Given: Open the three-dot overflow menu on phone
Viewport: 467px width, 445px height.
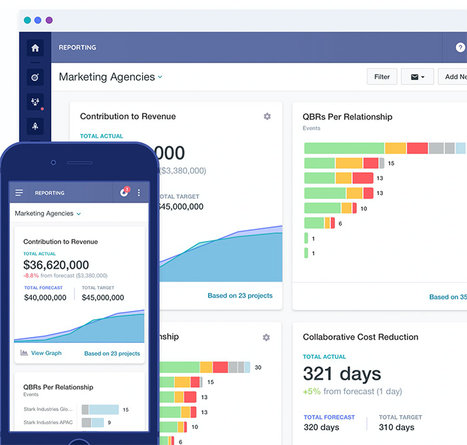Looking at the screenshot, I should point(139,193).
